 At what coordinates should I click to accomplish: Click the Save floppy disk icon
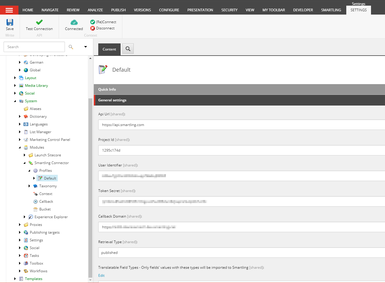10,22
